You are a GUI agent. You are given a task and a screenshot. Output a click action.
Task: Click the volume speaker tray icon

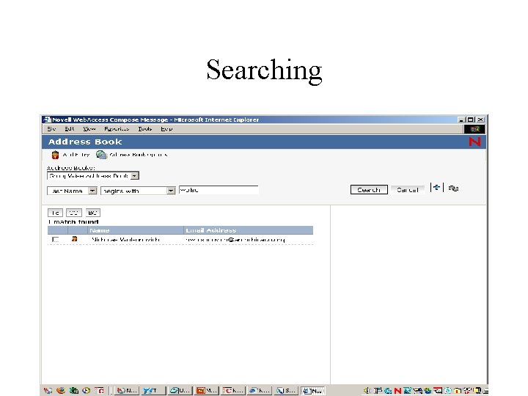(x=367, y=391)
